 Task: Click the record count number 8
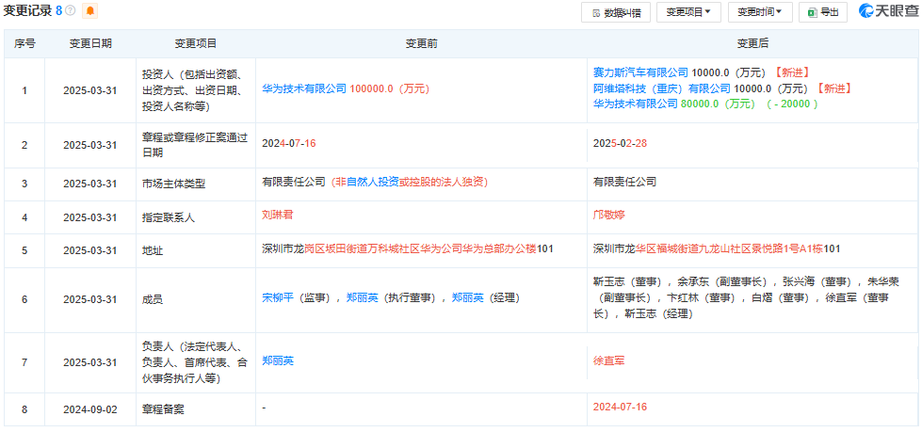[58, 10]
